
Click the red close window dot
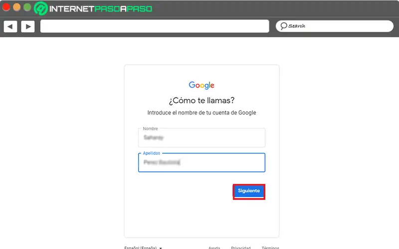(x=6, y=7)
